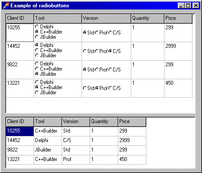Select Std version for client 10255
Image resolution: width=202 pixels, height=173 pixels.
[x=85, y=33]
